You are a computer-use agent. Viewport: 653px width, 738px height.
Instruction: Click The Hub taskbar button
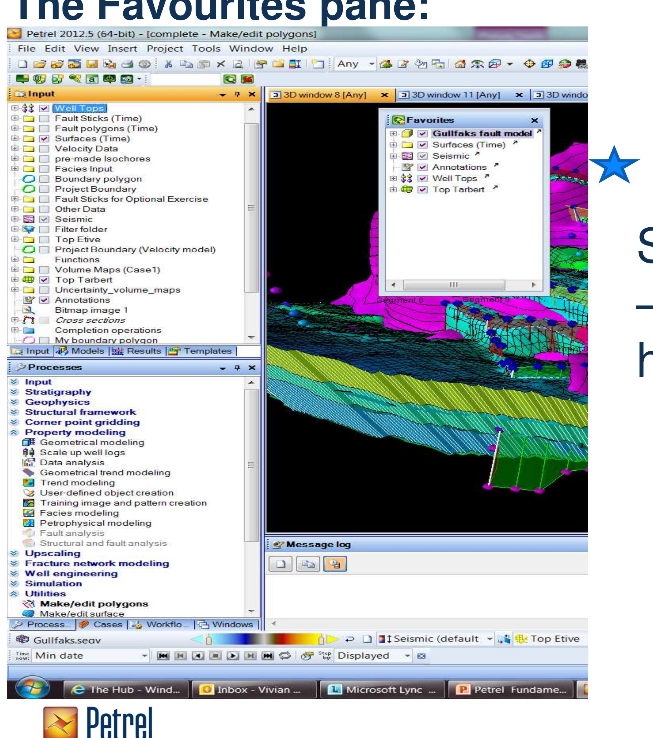(127, 690)
